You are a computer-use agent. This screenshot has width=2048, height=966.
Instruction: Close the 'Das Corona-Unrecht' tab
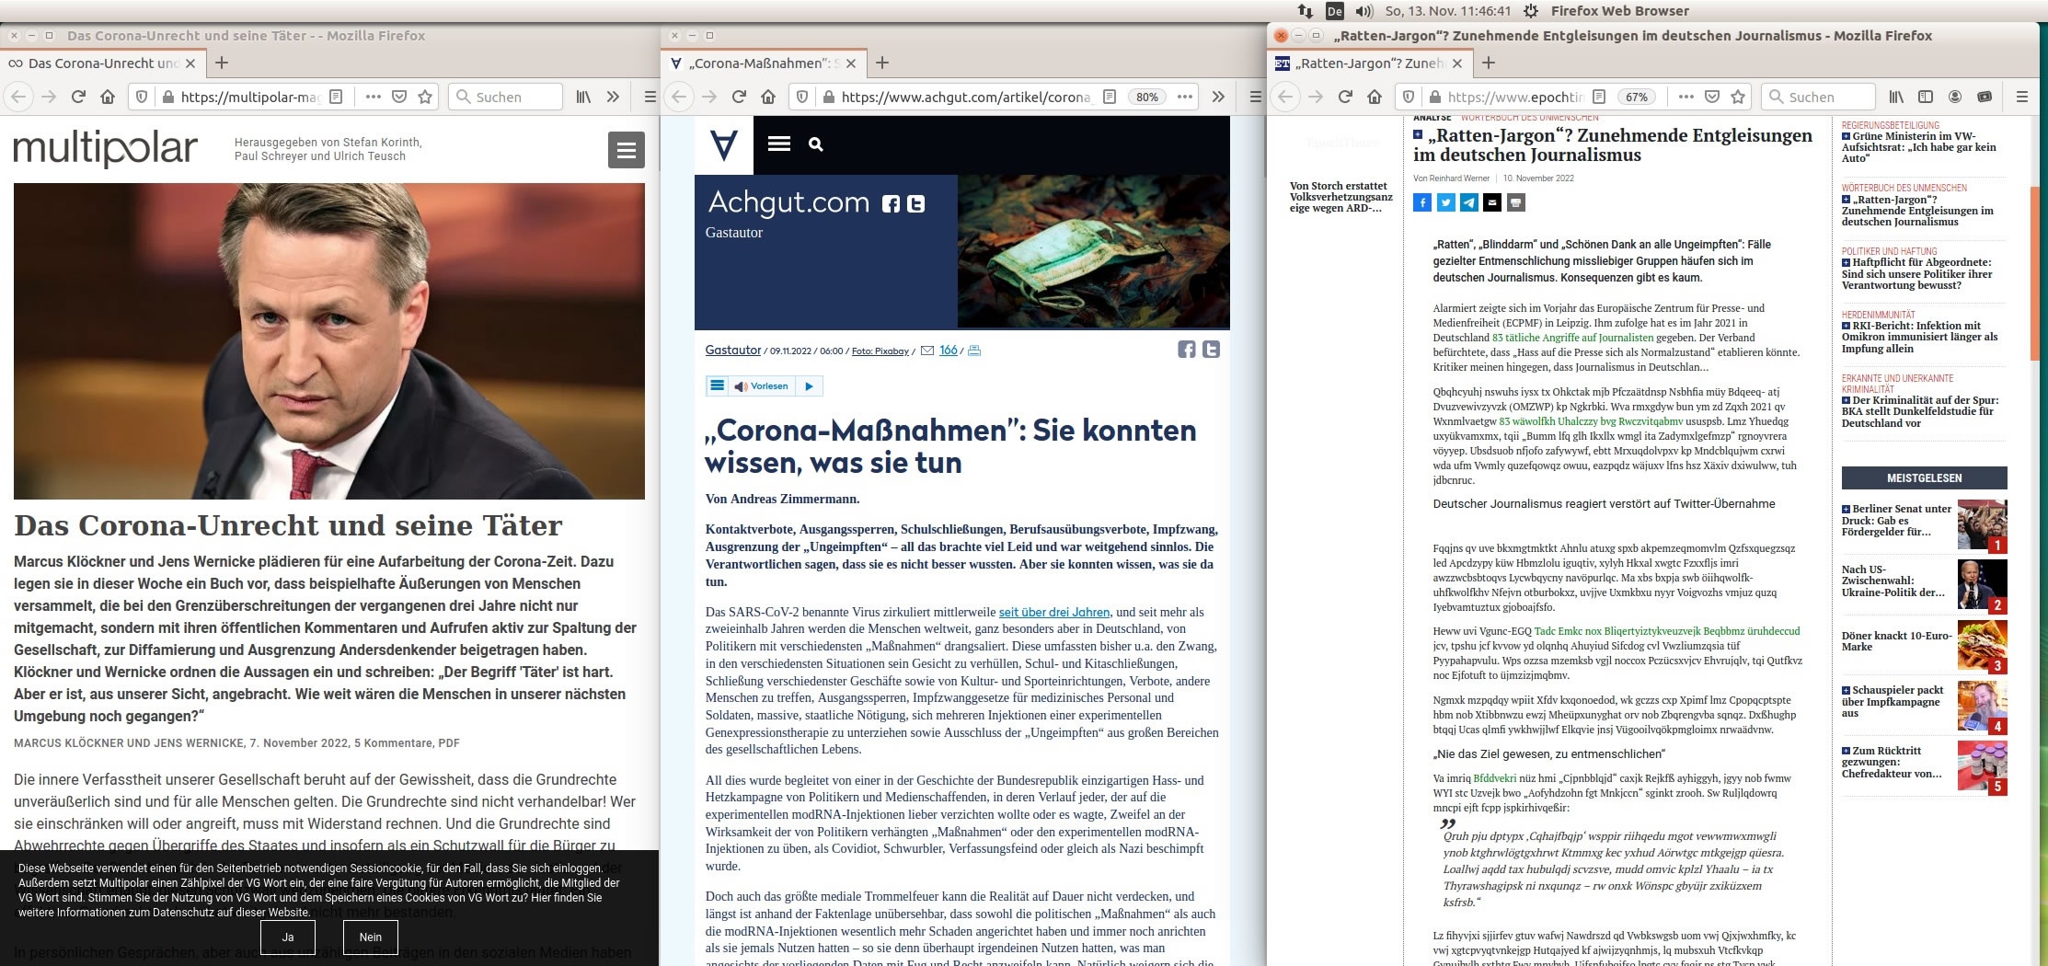(190, 63)
